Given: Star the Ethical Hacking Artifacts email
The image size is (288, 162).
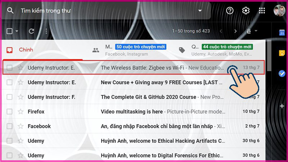Looking at the screenshot, I should [x=21, y=141].
